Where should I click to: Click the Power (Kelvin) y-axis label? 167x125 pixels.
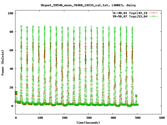coord(3,63)
